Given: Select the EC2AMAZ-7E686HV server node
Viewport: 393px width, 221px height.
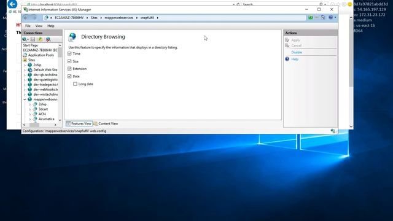Looking at the screenshot, I should [x=40, y=50].
